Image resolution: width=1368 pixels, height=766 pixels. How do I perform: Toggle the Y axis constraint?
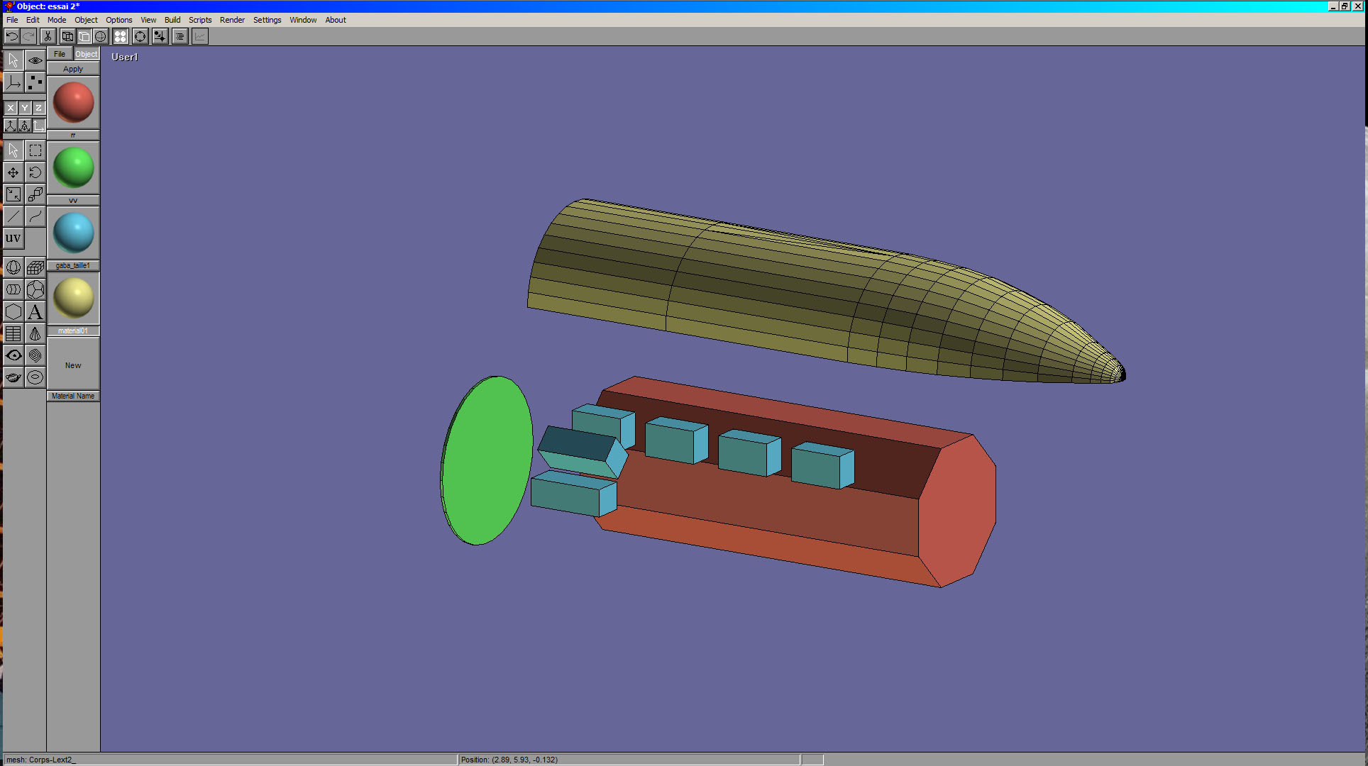click(x=25, y=108)
